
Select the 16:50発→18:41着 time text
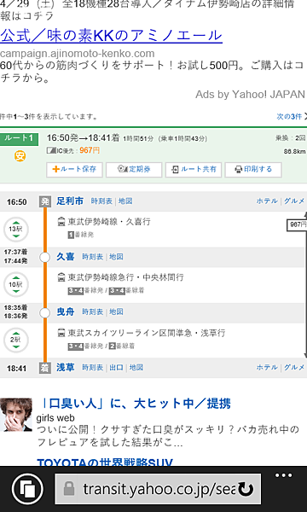pyautogui.click(x=84, y=138)
